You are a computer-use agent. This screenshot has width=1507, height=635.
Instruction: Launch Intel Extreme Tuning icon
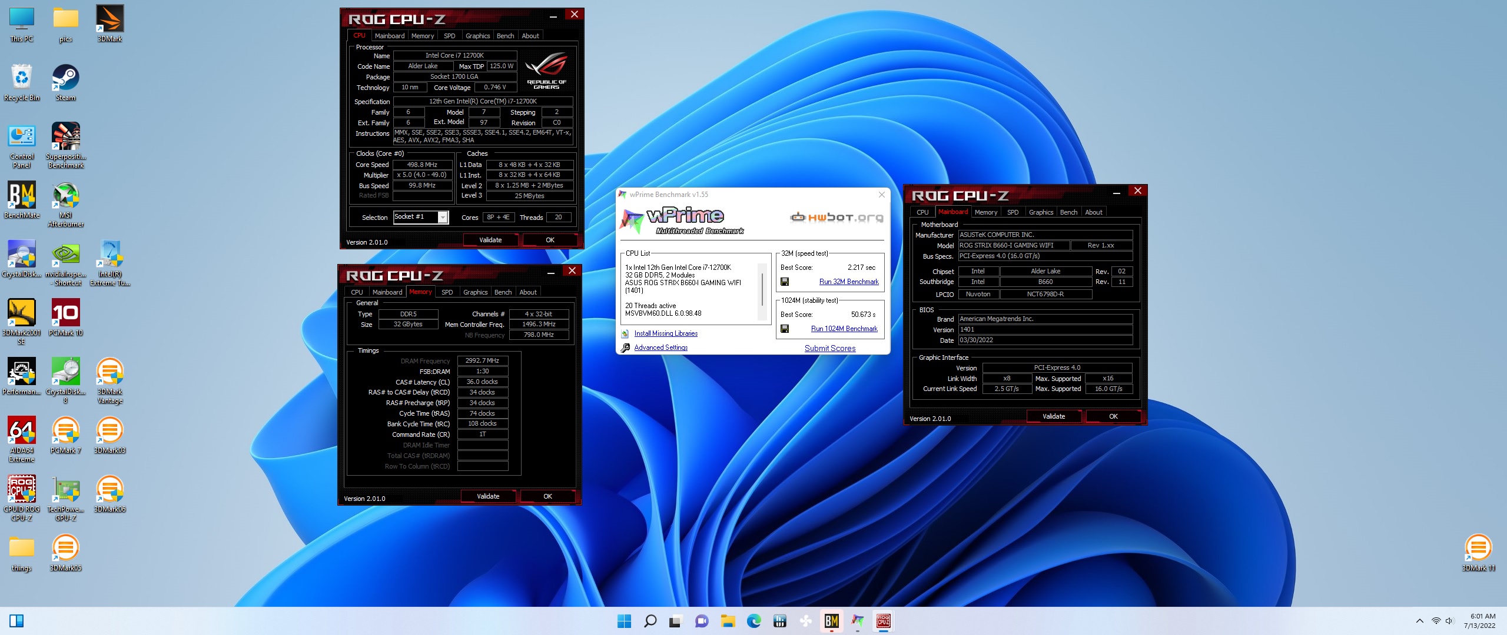109,263
